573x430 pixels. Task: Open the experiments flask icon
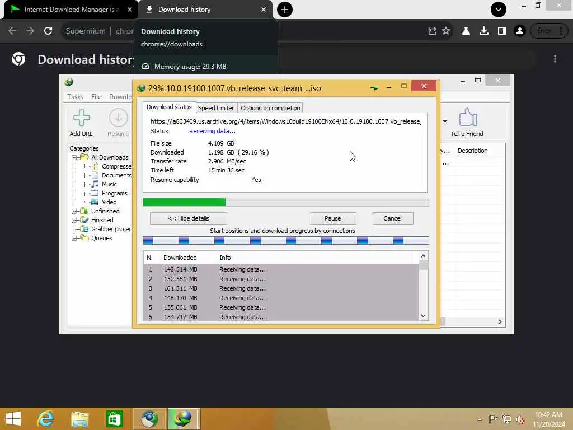[x=466, y=31]
